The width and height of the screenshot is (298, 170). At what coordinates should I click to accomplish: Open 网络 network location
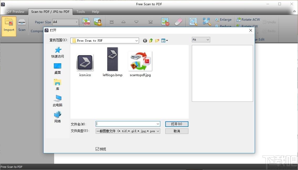[x=58, y=117]
